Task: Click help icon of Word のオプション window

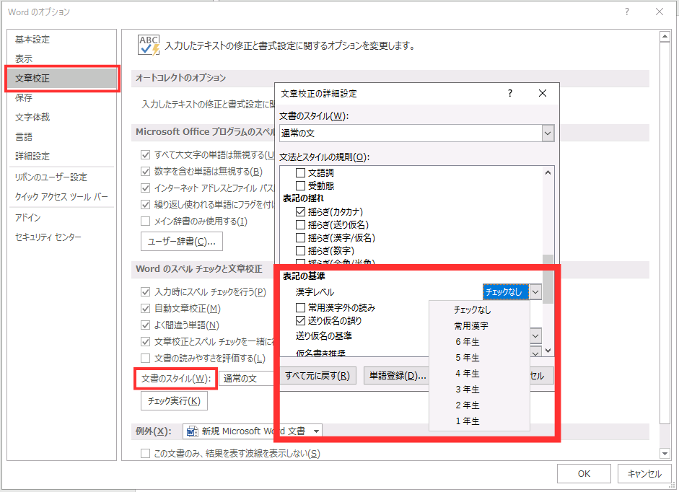Action: coord(626,12)
